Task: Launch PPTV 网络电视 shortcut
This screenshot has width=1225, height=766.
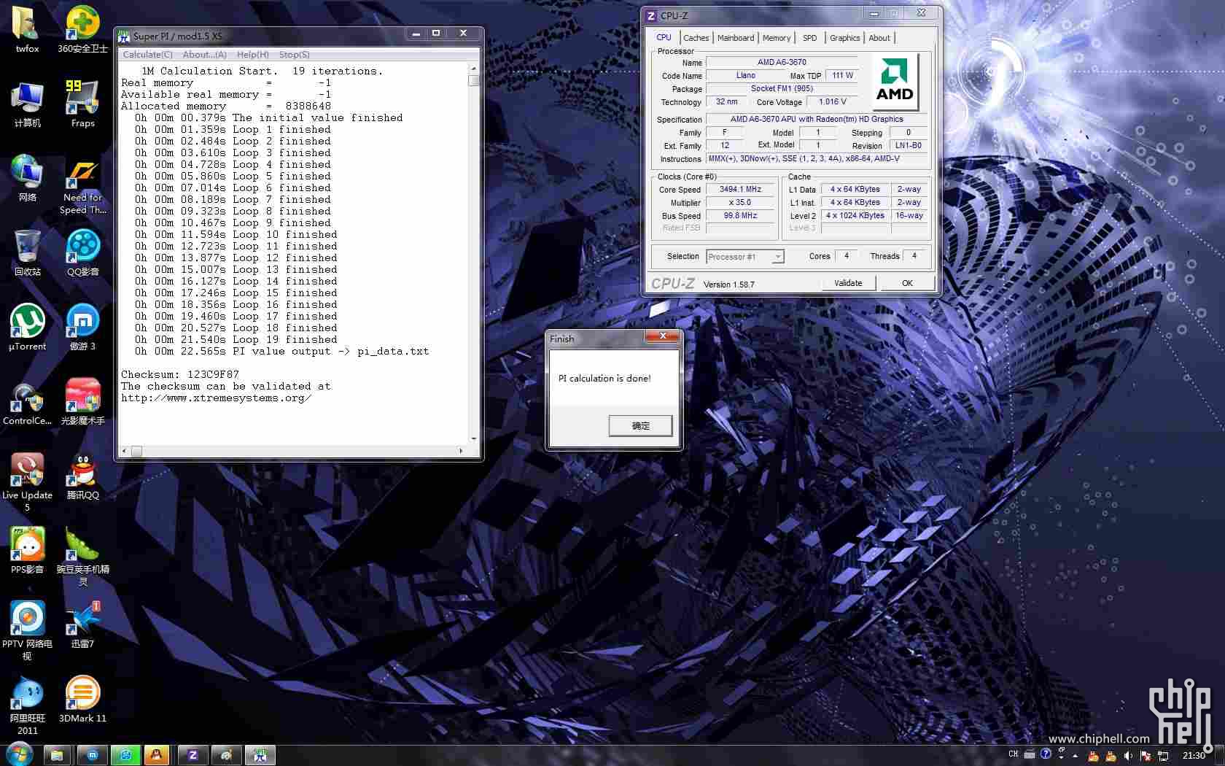Action: (x=27, y=631)
